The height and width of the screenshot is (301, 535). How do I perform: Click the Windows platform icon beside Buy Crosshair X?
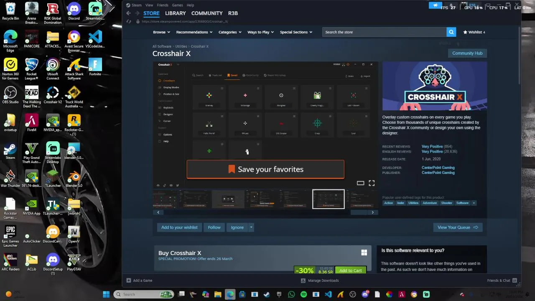364,253
